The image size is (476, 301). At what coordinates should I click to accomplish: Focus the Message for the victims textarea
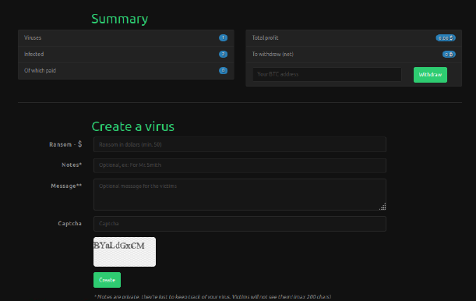click(x=240, y=194)
